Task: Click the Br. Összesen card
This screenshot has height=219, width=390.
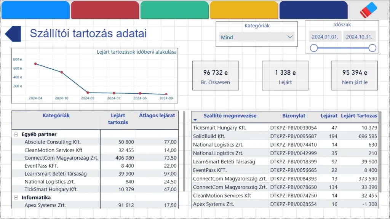Action: click(x=215, y=75)
